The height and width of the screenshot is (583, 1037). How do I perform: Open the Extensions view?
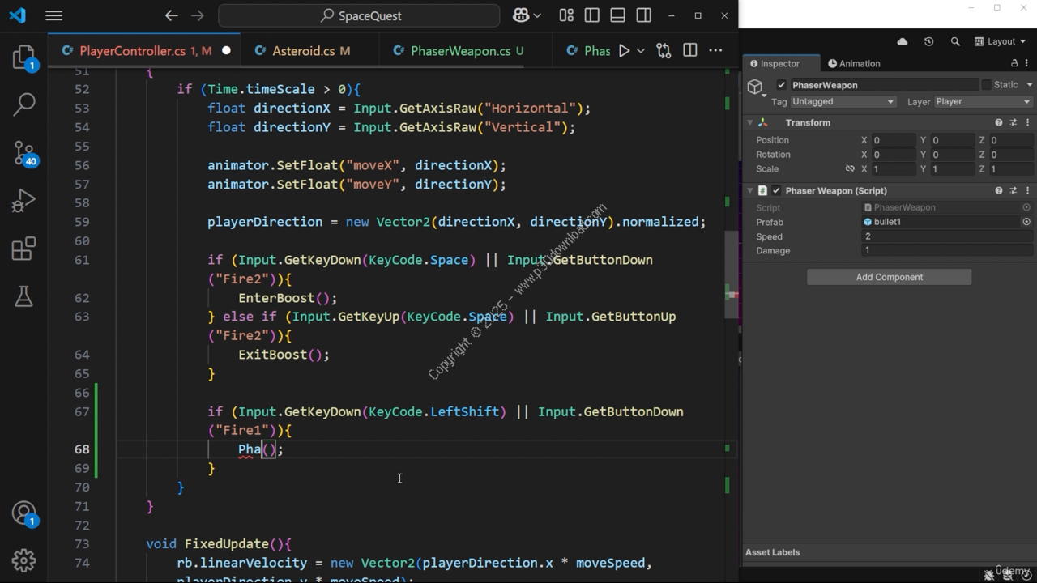point(23,249)
